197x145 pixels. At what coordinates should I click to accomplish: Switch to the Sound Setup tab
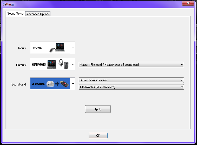coord(15,14)
